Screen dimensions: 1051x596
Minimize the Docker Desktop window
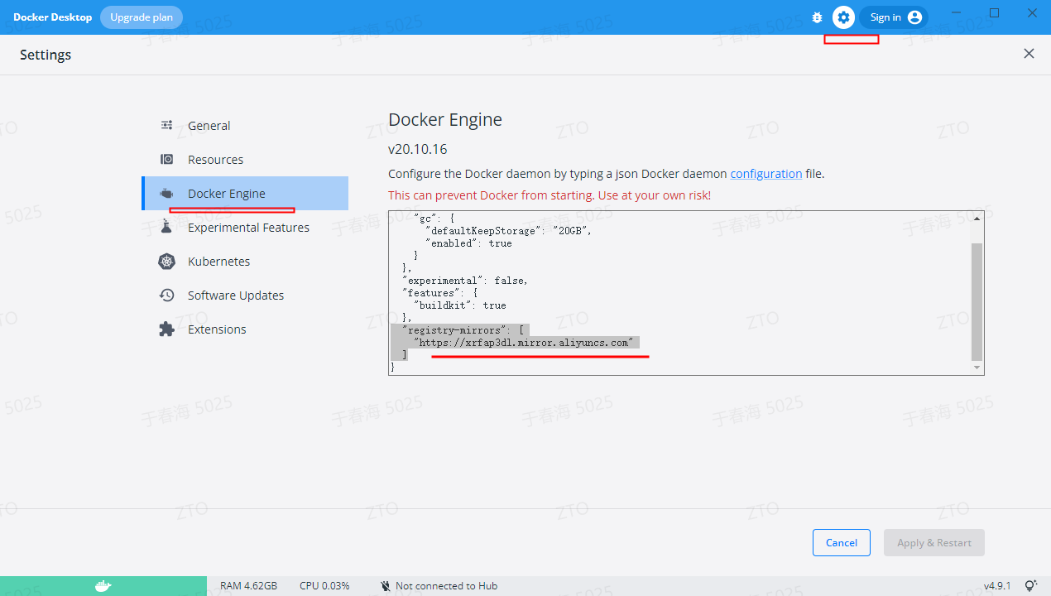957,13
